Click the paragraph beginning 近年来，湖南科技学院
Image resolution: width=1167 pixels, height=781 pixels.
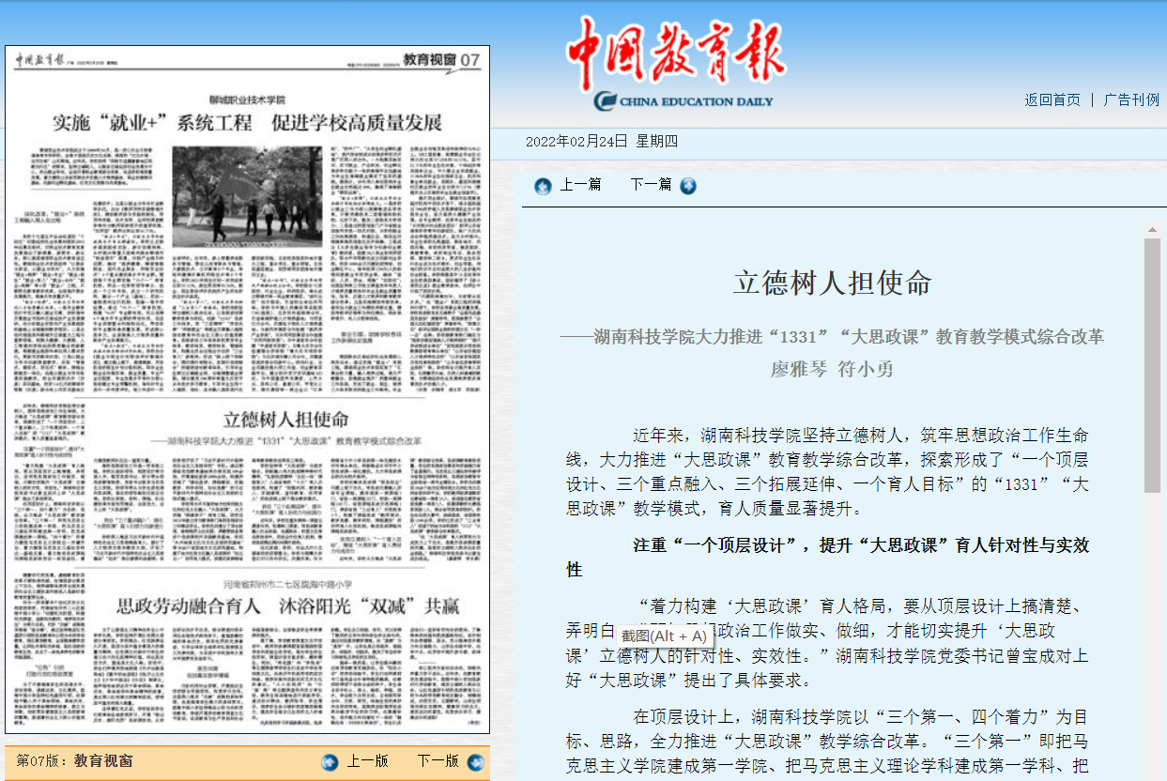[827, 472]
